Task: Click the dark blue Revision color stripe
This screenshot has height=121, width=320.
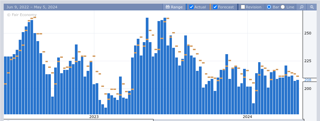Action: point(238,7)
